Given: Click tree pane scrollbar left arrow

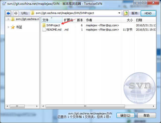Looking at the screenshot, I should tap(7, 106).
